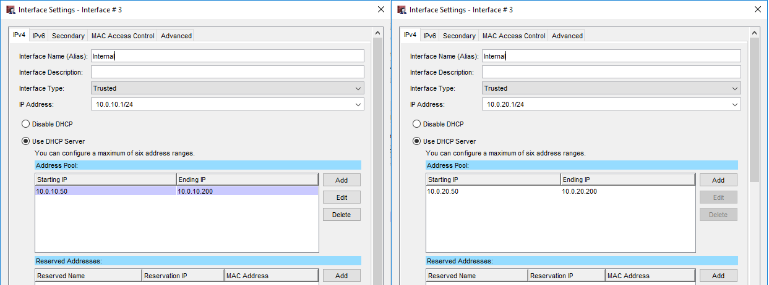
Task: Select Use DHCP Server in the right window
Action: tap(417, 141)
